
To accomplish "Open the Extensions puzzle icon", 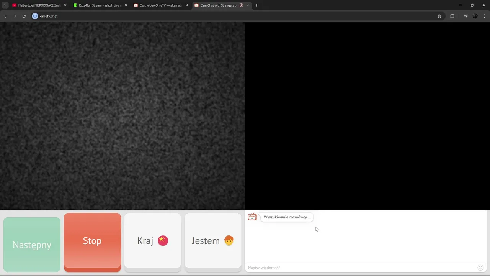I will coord(452,16).
